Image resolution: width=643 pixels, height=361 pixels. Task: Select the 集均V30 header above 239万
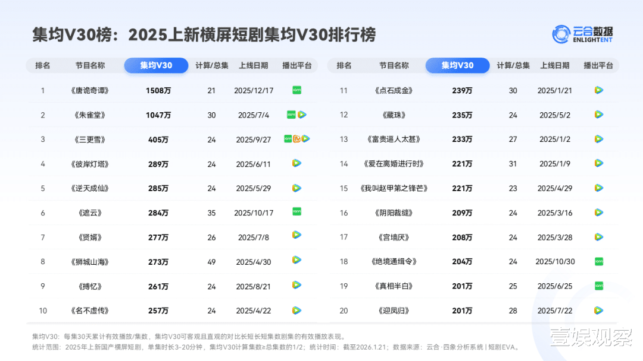[x=458, y=65]
